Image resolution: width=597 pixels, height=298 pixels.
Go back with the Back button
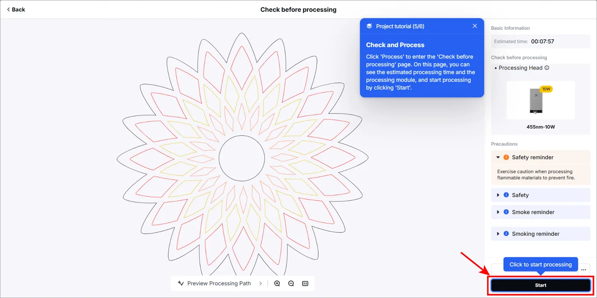(x=16, y=9)
